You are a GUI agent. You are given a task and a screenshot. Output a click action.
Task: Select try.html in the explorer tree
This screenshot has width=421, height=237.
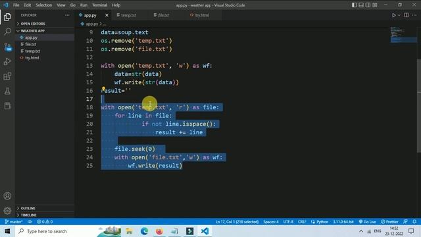tap(45, 58)
